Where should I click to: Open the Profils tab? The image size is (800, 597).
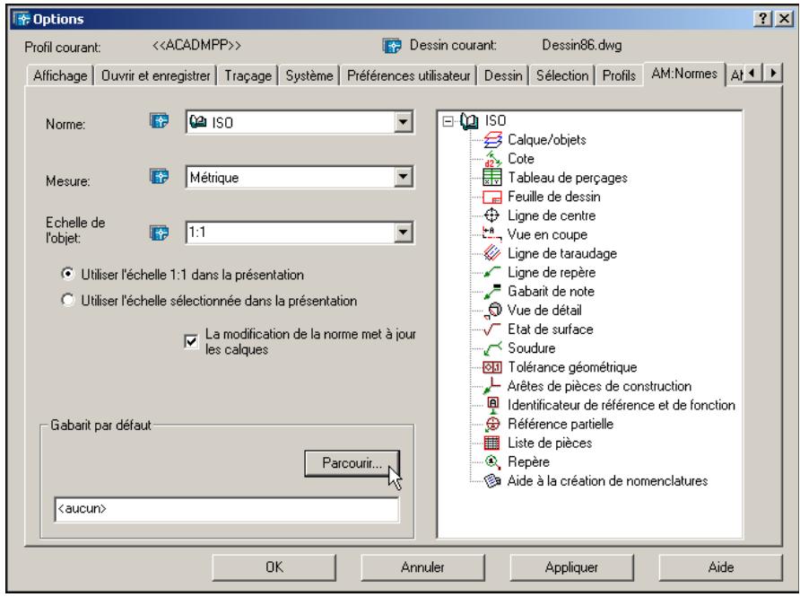click(619, 75)
